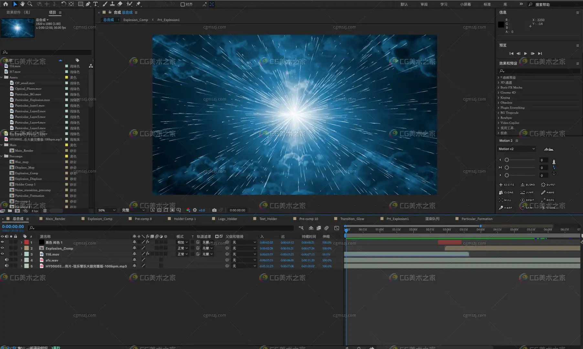Screen dimensions: 583x349
Task: Switch to the Main_Render timeline tab
Action: [55, 219]
